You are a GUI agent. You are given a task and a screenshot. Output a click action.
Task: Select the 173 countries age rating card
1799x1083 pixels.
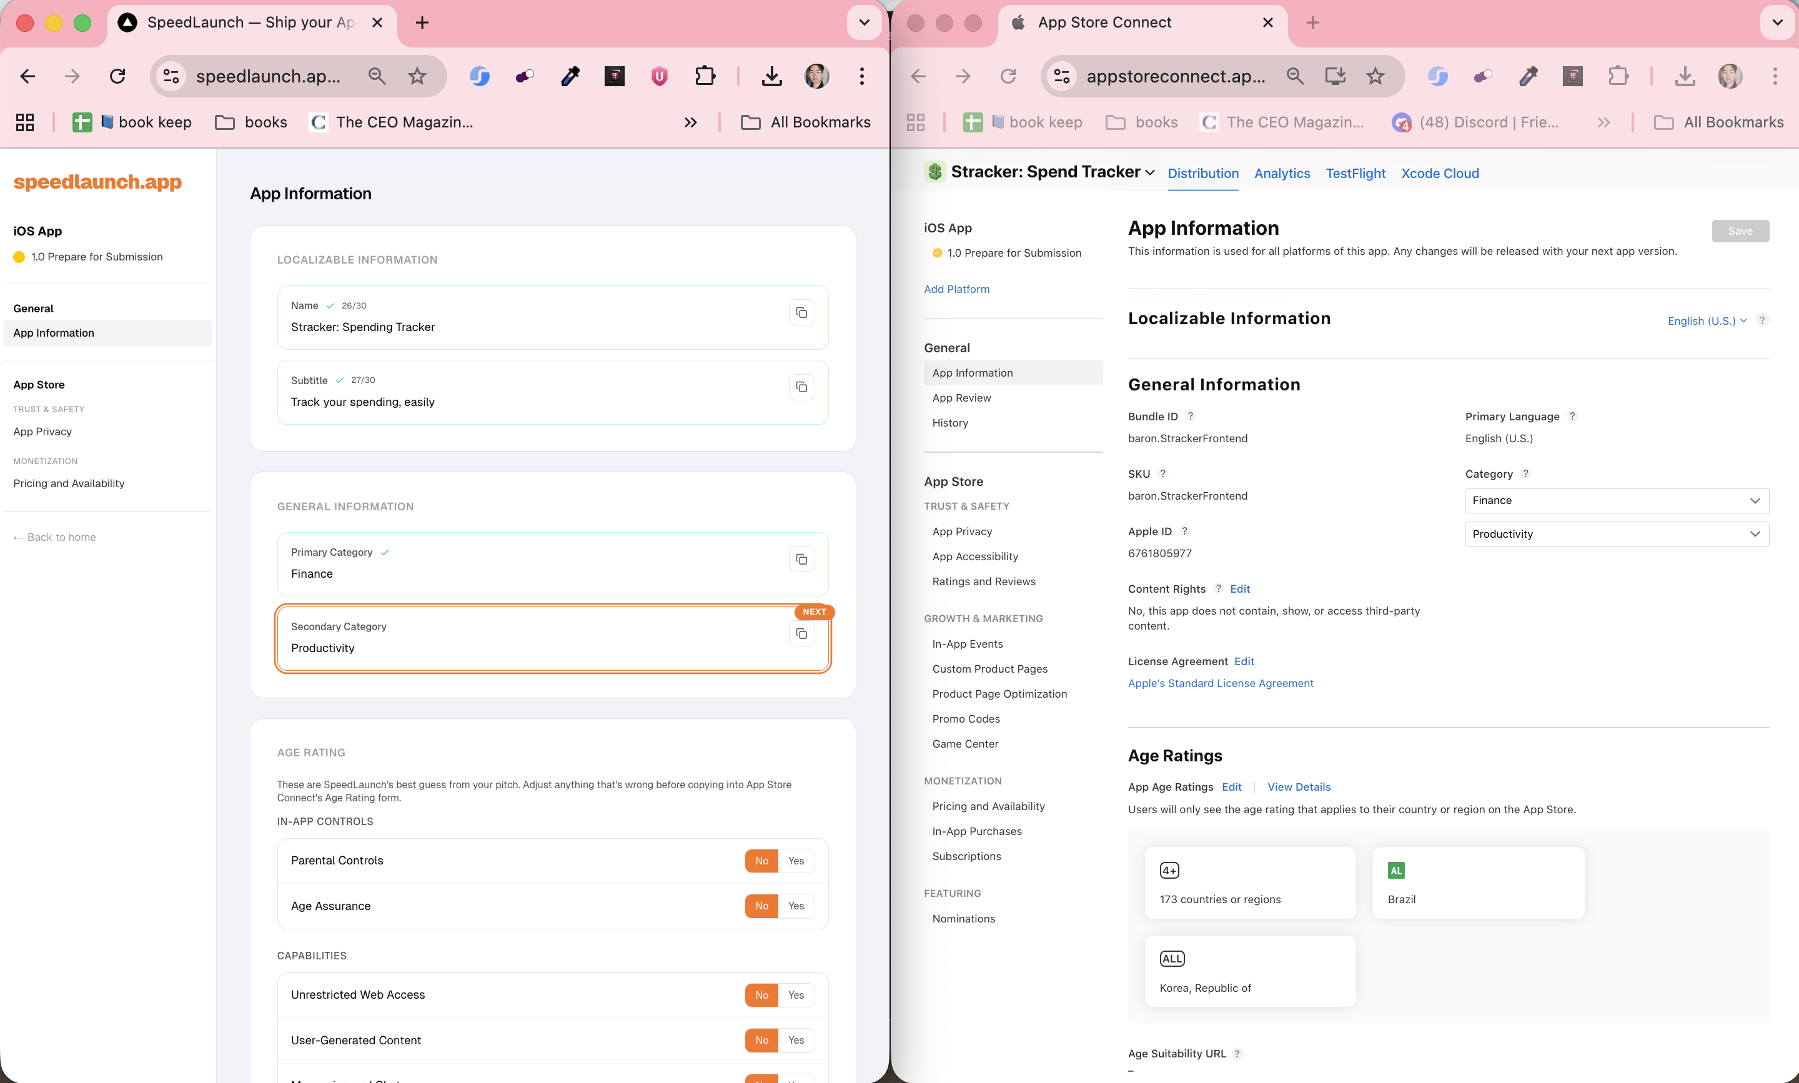tap(1249, 883)
